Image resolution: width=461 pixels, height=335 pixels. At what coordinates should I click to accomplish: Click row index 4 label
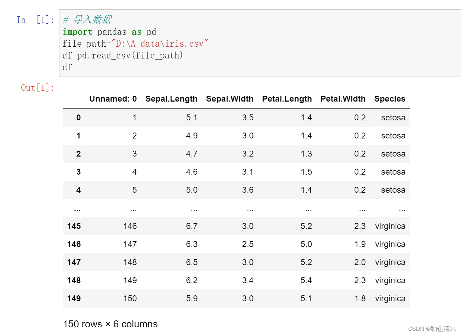click(79, 190)
